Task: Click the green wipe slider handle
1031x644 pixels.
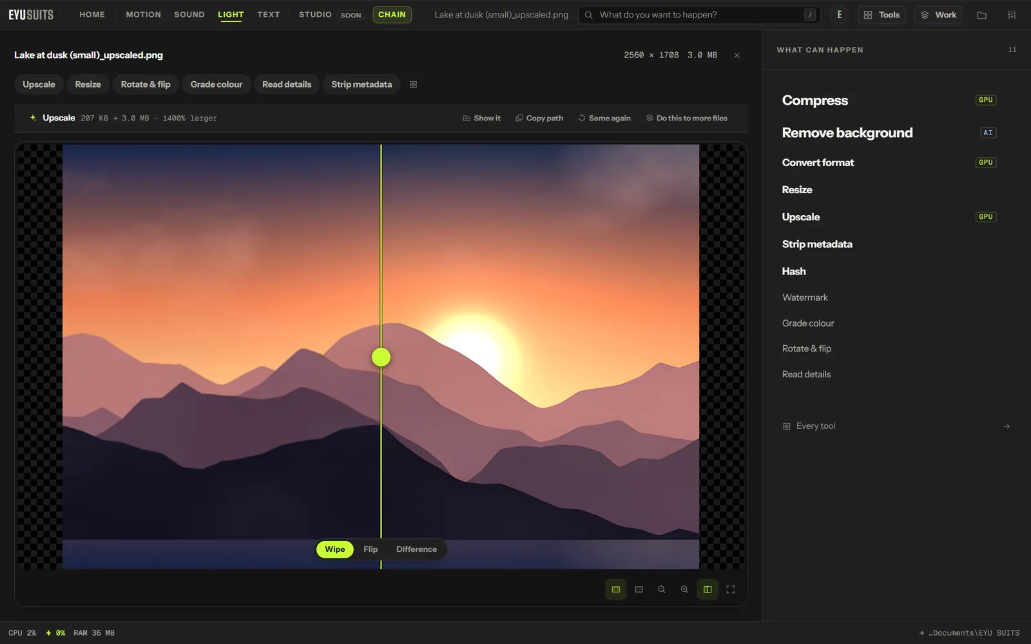Action: pos(381,357)
